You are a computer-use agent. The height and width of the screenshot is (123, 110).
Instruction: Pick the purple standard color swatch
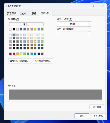click(42, 54)
